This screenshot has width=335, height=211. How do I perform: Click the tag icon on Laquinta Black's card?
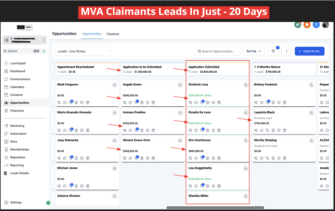(x=267, y=130)
